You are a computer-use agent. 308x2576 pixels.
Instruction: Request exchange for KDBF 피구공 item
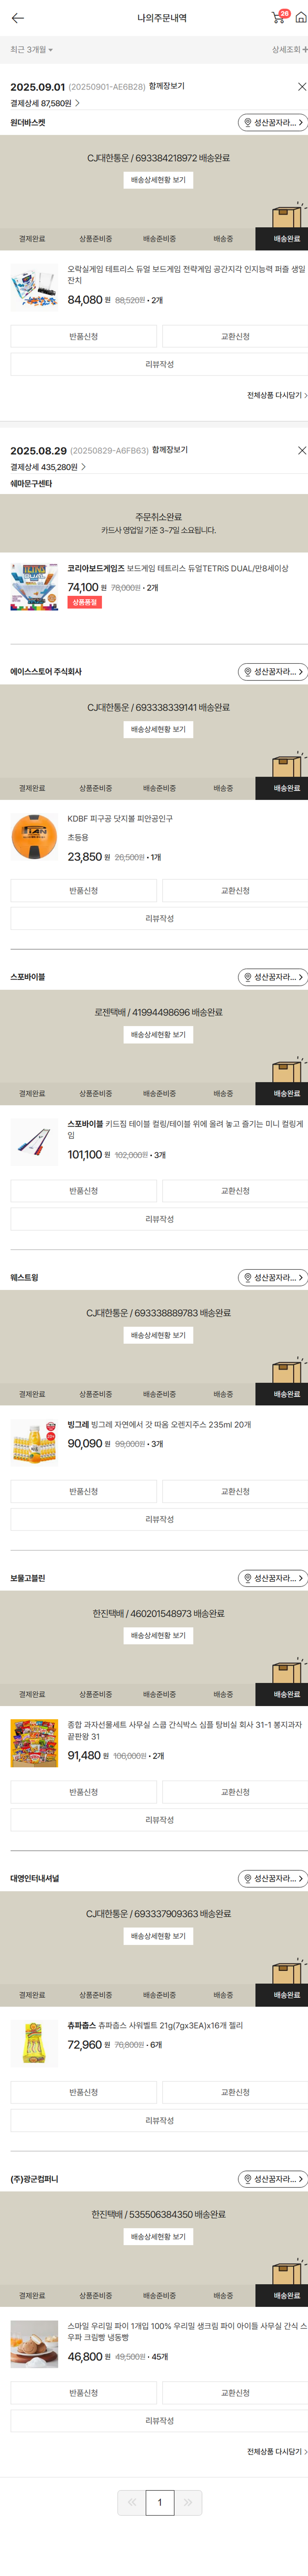tap(235, 890)
